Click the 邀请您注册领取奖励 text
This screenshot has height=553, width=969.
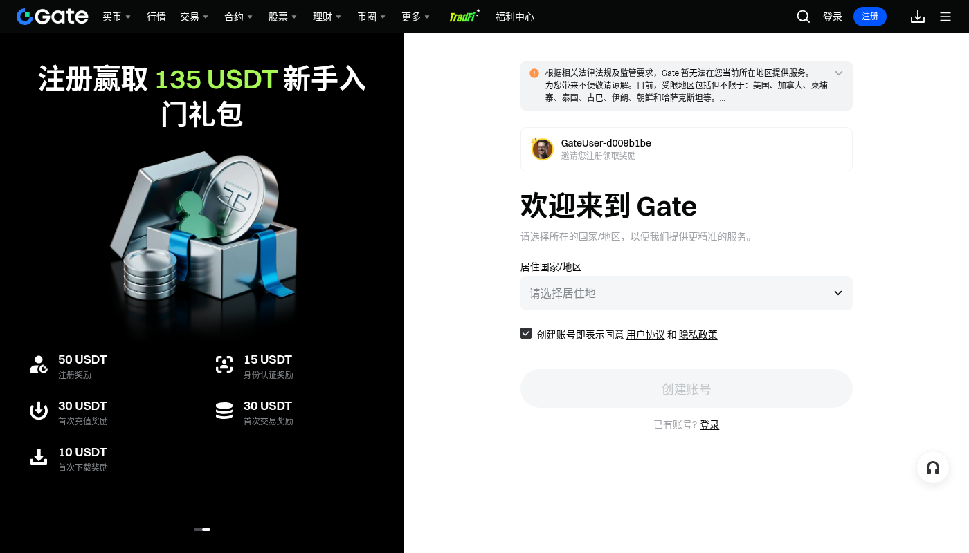pos(599,156)
